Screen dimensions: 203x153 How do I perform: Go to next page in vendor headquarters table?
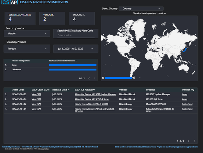click(x=94, y=78)
